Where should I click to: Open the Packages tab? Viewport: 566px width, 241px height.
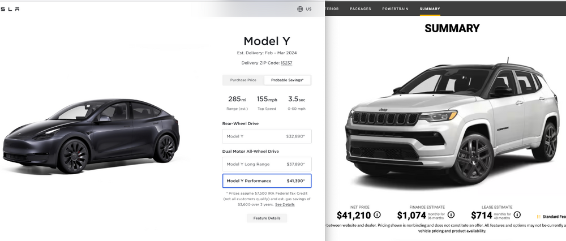pyautogui.click(x=361, y=9)
